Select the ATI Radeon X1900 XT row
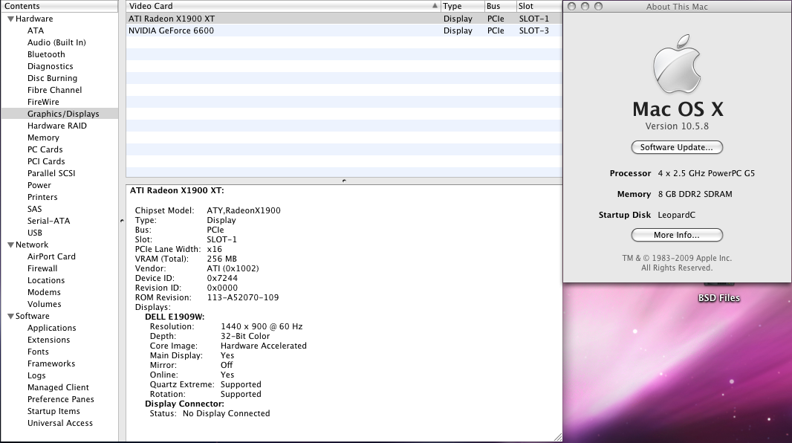 [344, 19]
